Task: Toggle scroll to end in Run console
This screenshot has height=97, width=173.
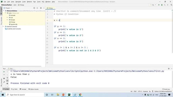Action: [7, 81]
